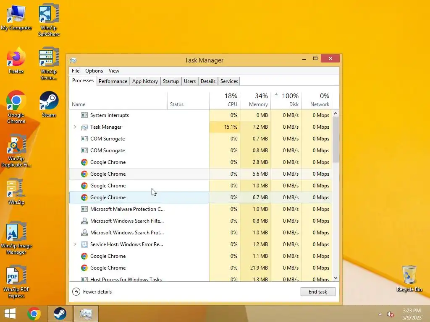Select the Processes tab
The width and height of the screenshot is (430, 322).
(83, 81)
